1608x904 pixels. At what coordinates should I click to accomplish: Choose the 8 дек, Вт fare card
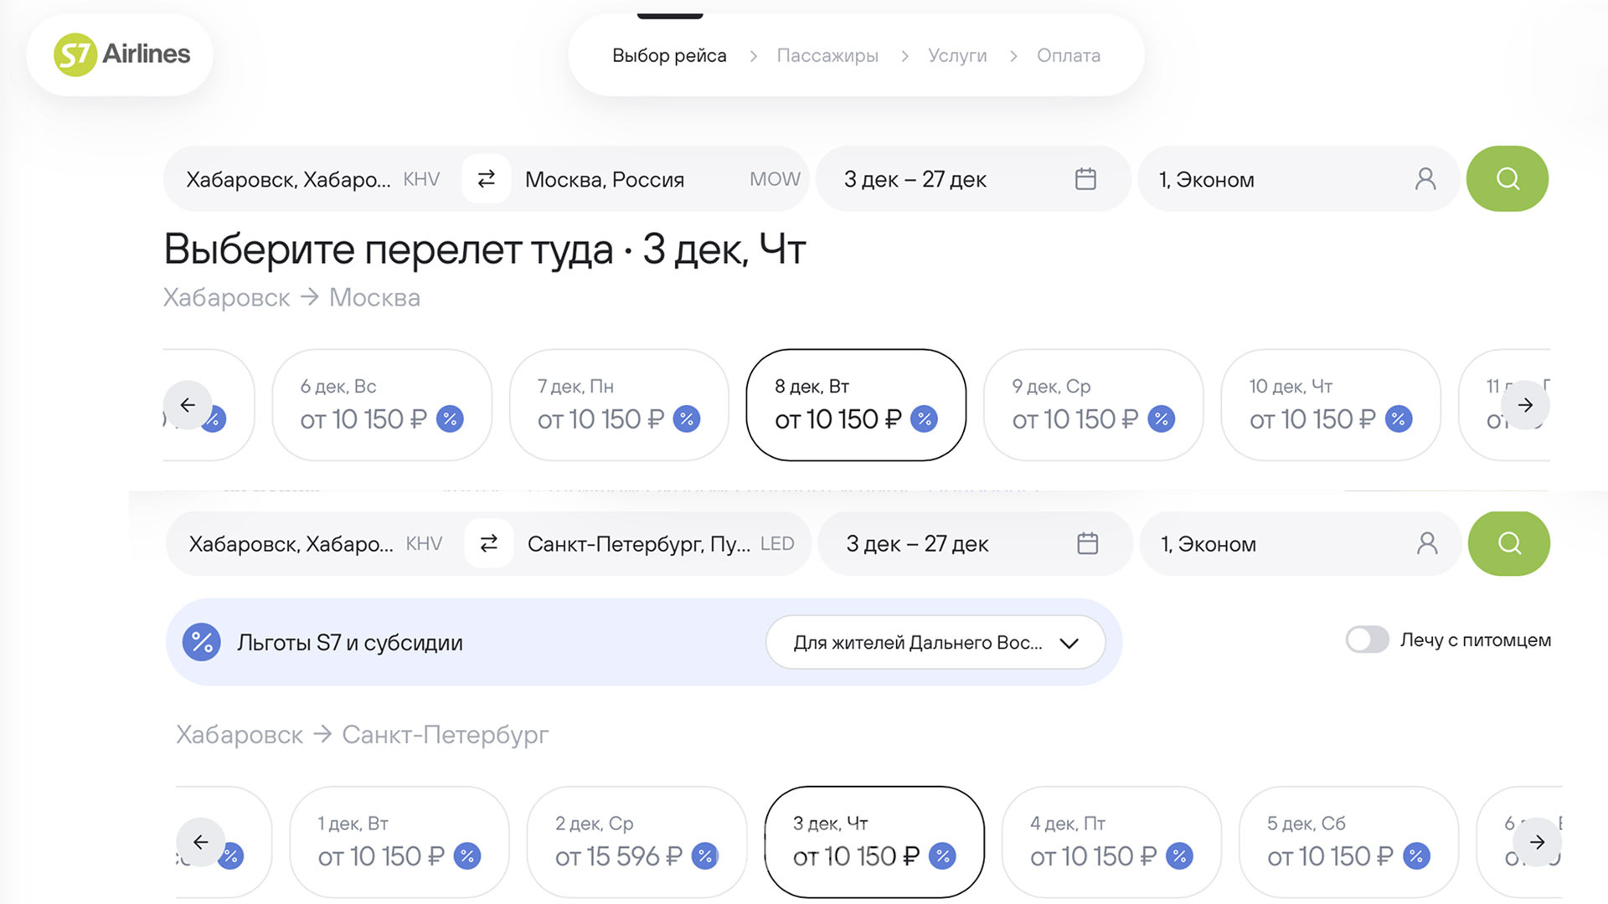click(x=856, y=405)
